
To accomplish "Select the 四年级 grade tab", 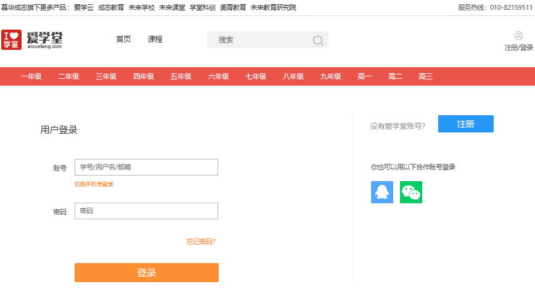I will coord(144,76).
